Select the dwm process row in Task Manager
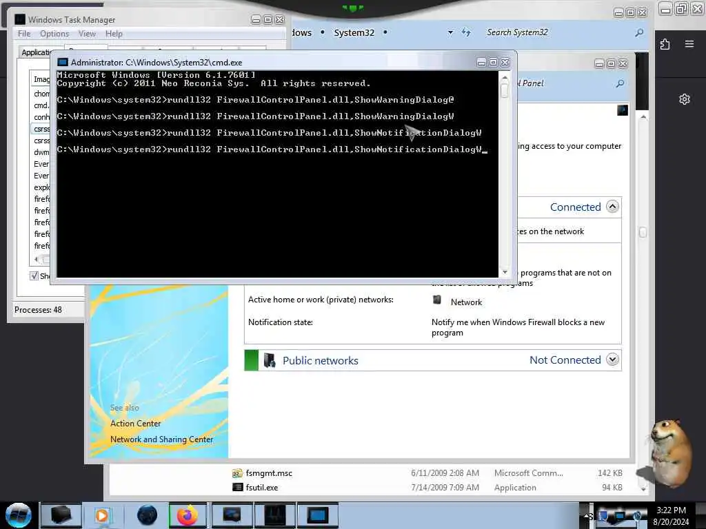 coord(41,152)
